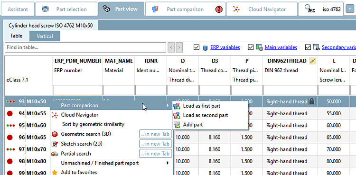The image size is (356, 175).
Task: Toggle the ERP variables checkbox
Action: point(197,47)
